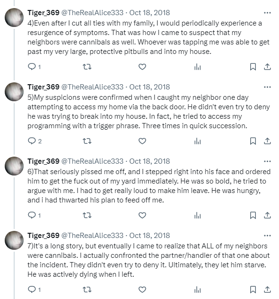Share tweet 6 via the upload icon
279x299 pixels.
267,215
